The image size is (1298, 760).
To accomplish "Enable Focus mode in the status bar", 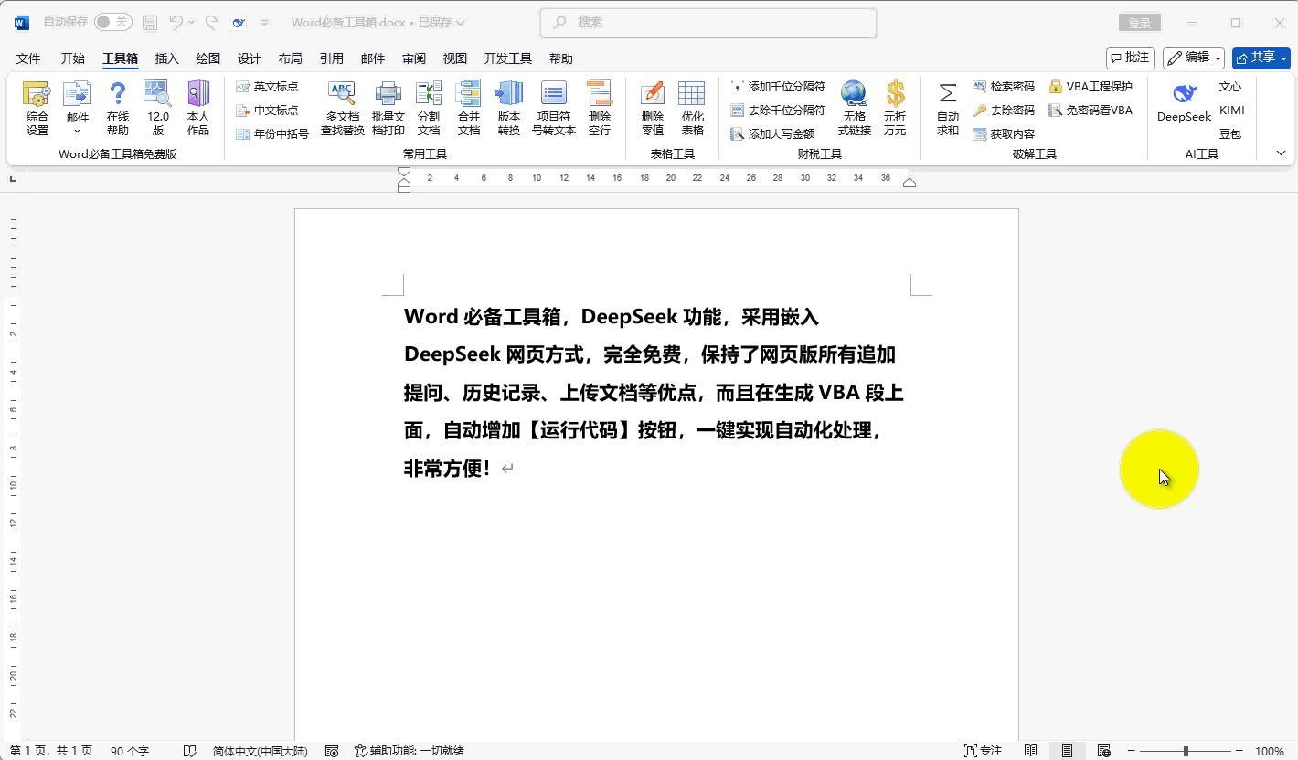I will click(x=982, y=749).
